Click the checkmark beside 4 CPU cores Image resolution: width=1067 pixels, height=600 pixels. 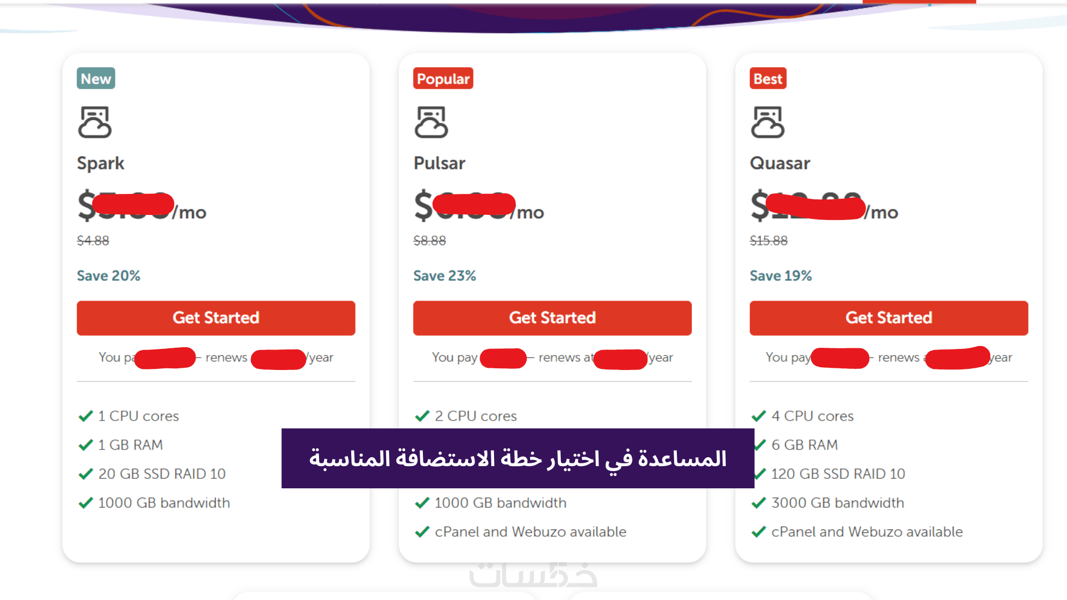pos(759,416)
